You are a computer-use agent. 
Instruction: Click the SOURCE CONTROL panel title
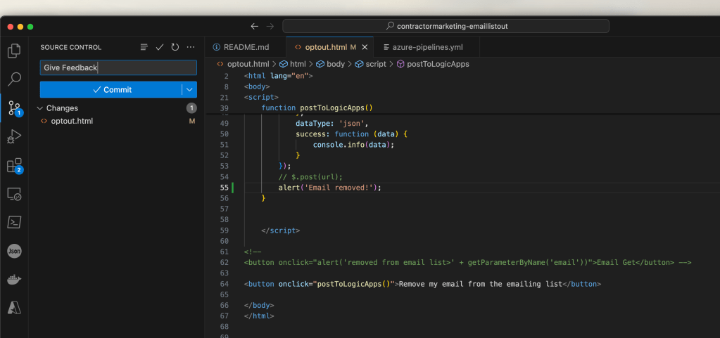(70, 47)
